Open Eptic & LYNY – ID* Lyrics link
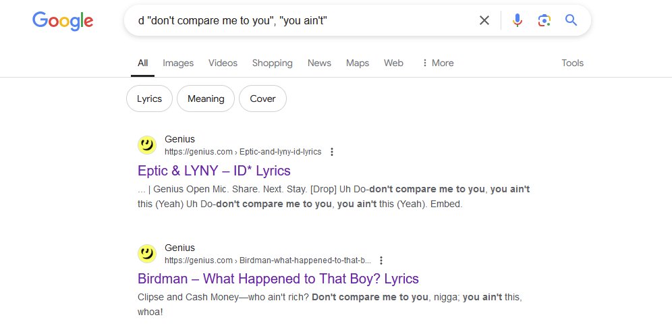This screenshot has width=672, height=332. coord(214,171)
